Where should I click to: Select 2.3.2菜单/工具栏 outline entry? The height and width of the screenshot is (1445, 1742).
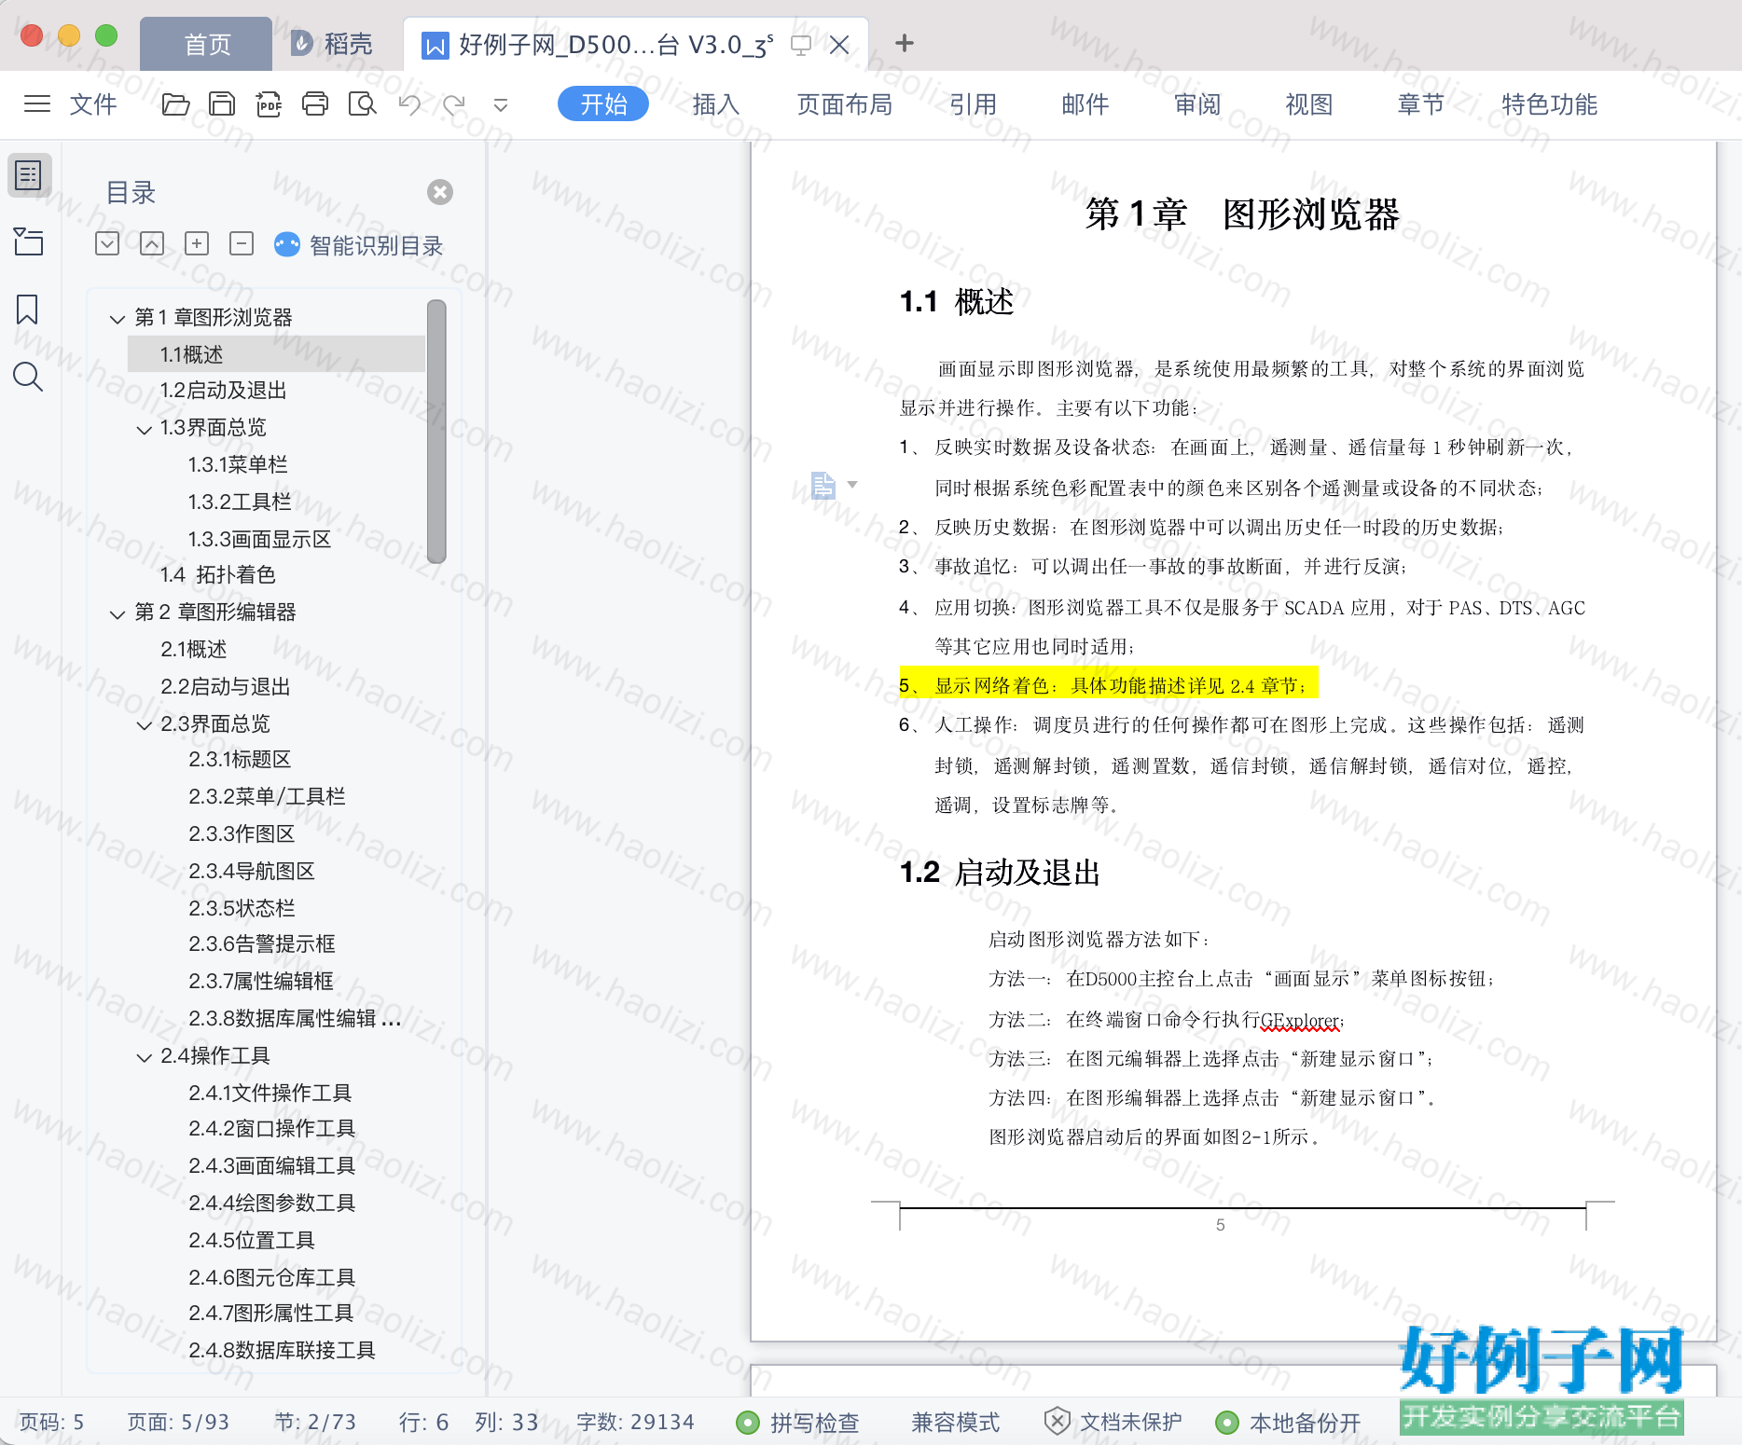click(x=268, y=796)
